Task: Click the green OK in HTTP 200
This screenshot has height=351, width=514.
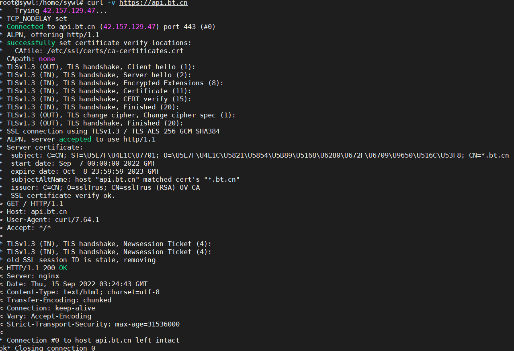Action: pos(63,268)
